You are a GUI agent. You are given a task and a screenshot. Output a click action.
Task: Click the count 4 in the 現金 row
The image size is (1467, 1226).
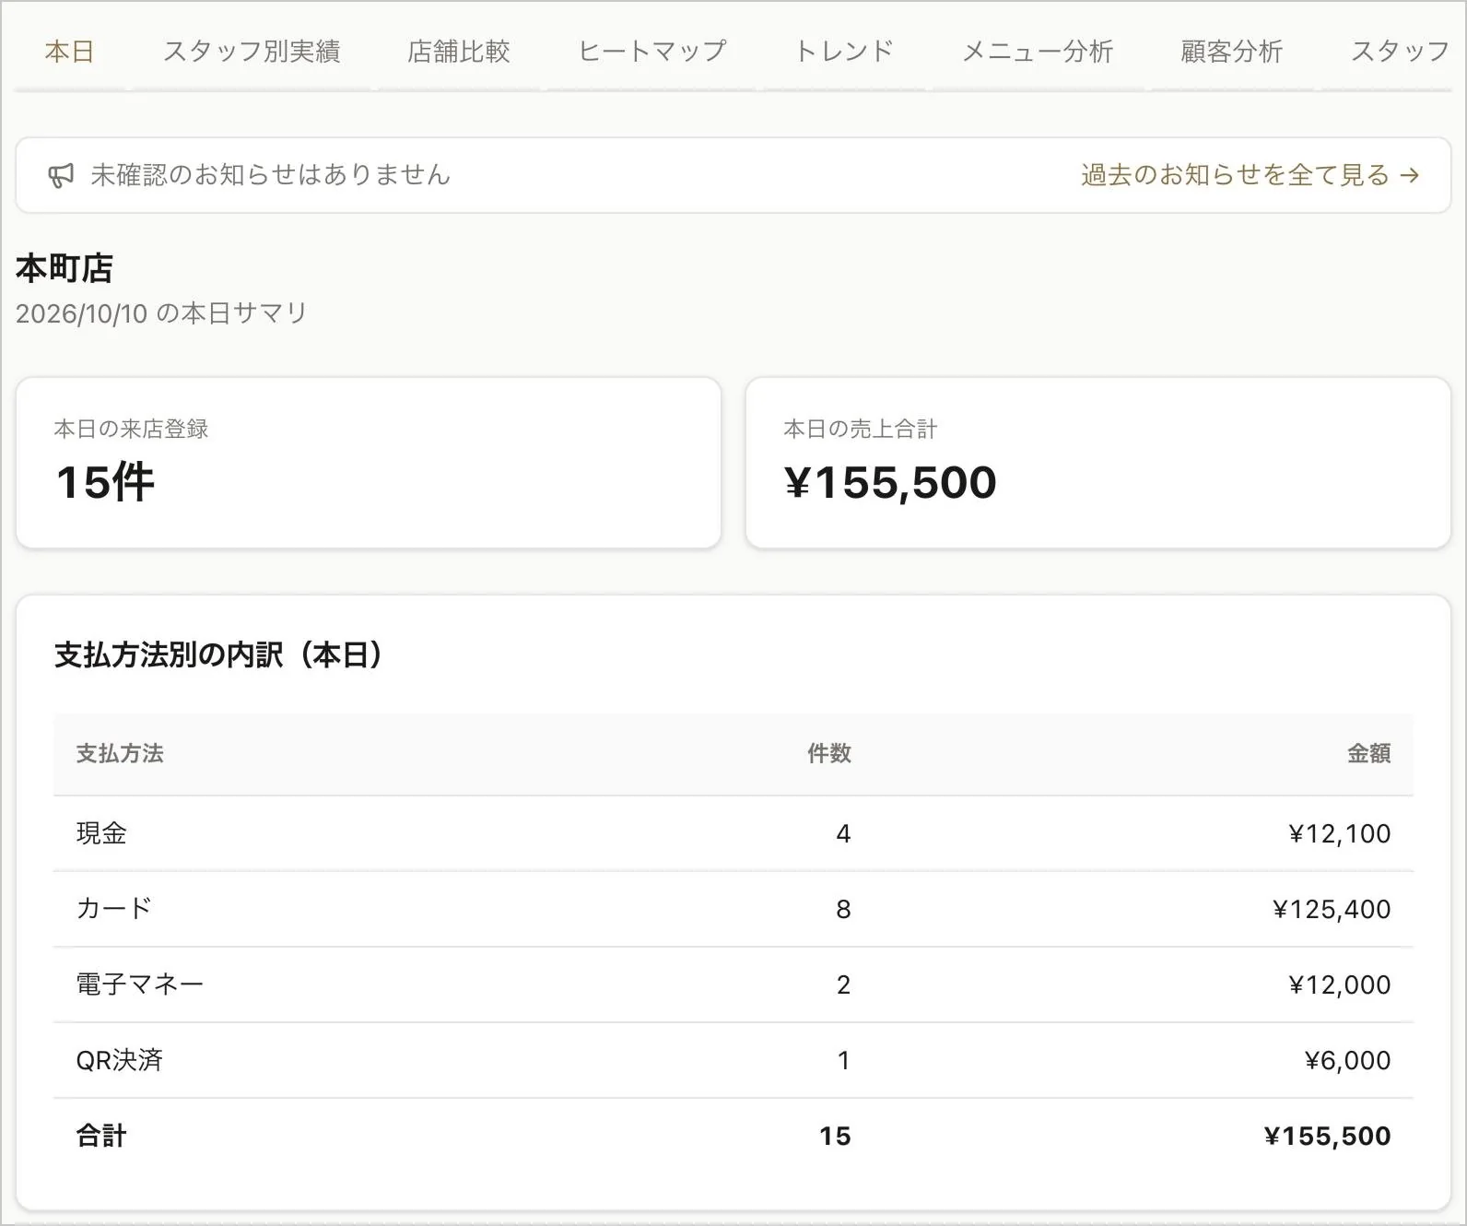[x=843, y=833]
